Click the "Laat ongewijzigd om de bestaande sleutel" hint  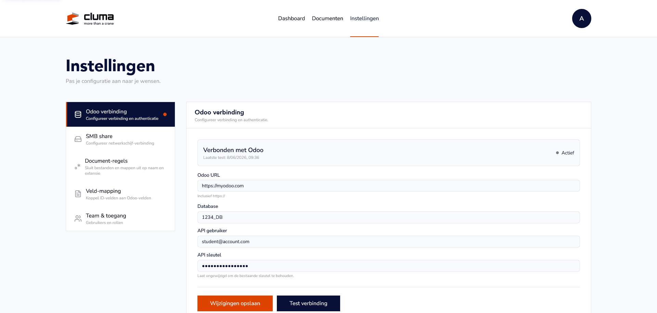click(246, 276)
